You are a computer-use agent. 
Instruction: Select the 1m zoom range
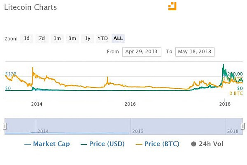pyautogui.click(x=57, y=38)
